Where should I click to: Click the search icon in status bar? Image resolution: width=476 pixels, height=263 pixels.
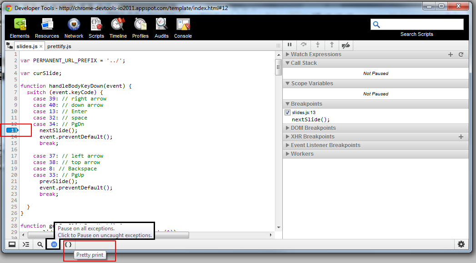40,244
